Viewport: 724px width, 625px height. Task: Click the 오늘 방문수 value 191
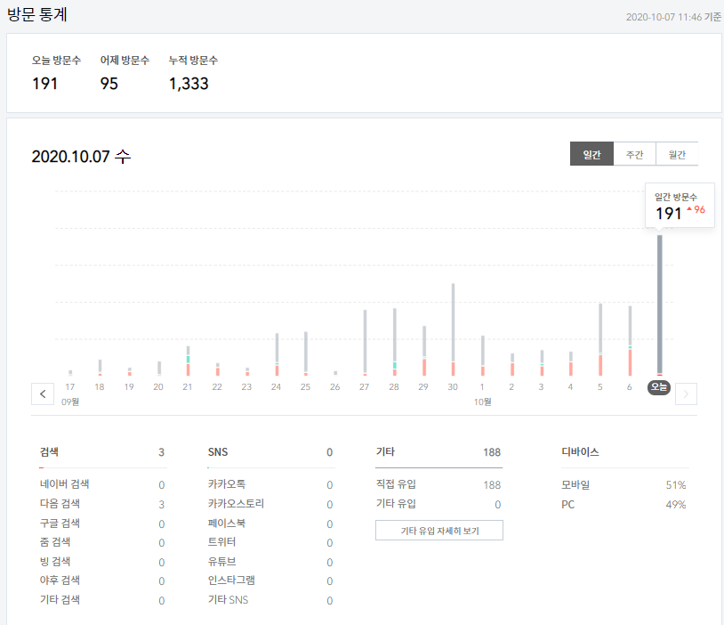click(x=44, y=84)
